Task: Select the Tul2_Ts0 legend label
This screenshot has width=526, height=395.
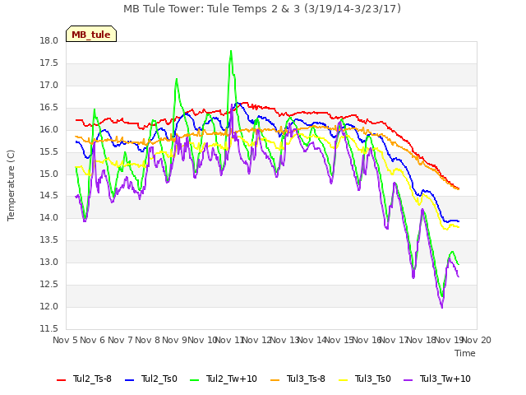Action: [x=159, y=379]
